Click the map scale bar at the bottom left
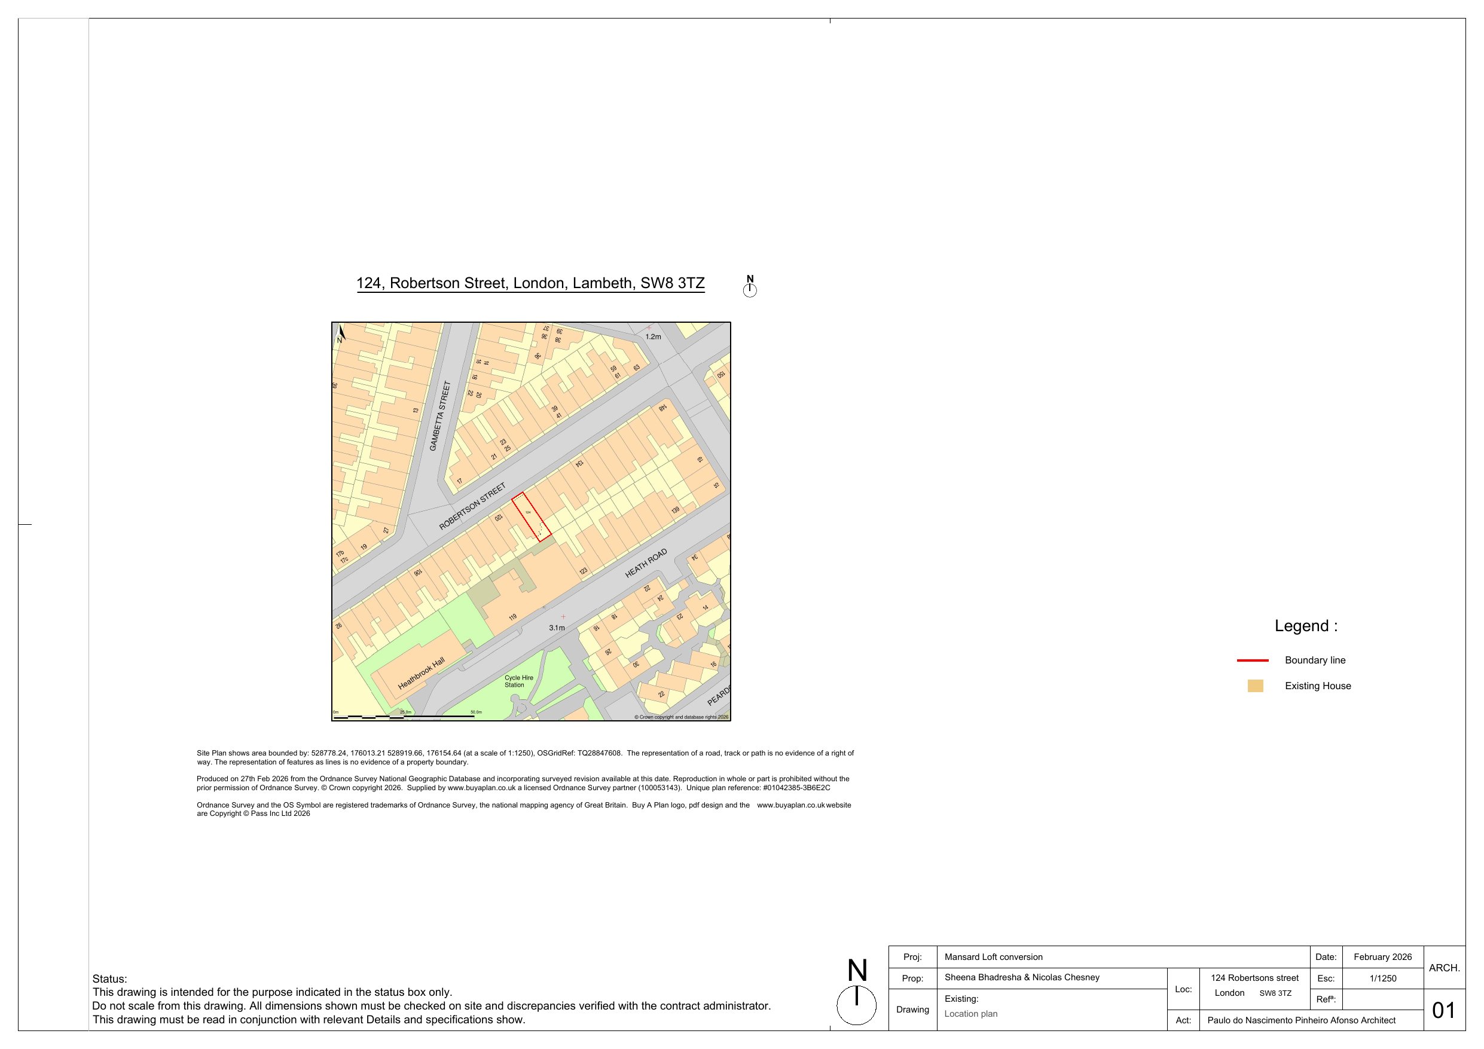 click(404, 717)
